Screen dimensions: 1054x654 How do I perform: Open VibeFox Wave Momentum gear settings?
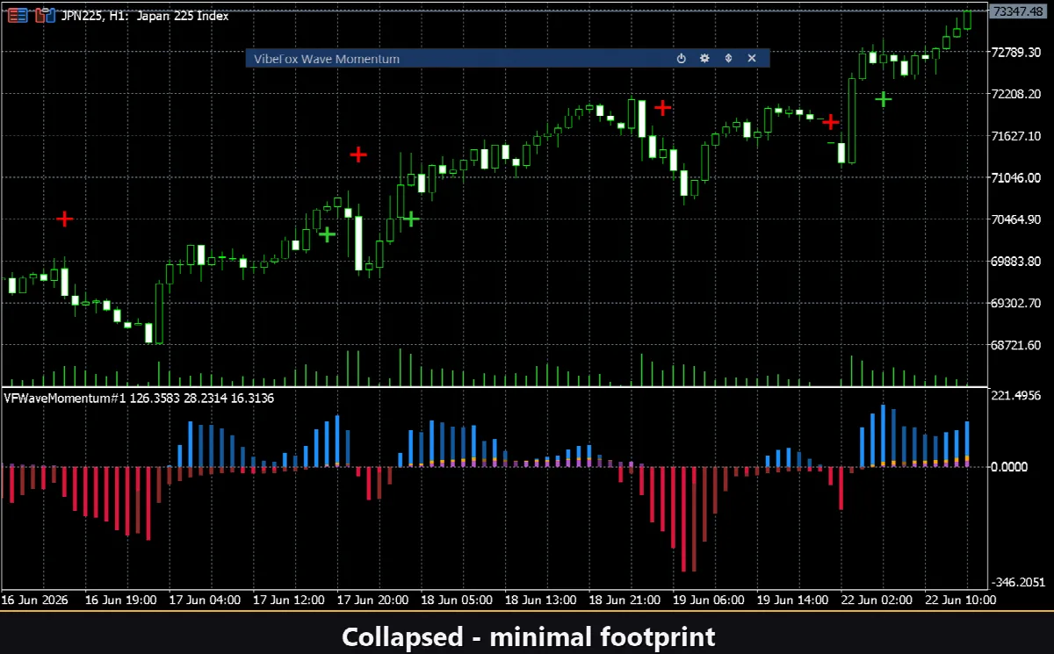[704, 59]
